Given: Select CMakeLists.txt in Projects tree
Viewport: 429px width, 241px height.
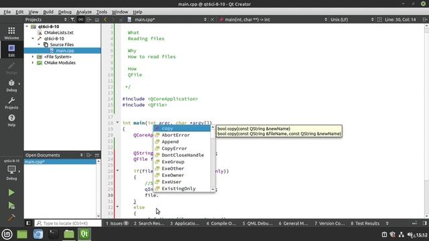Looking at the screenshot, I should 58,33.
